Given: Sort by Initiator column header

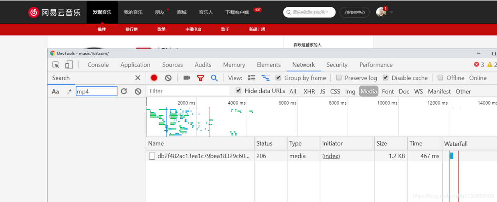Looking at the screenshot, I should pos(347,143).
